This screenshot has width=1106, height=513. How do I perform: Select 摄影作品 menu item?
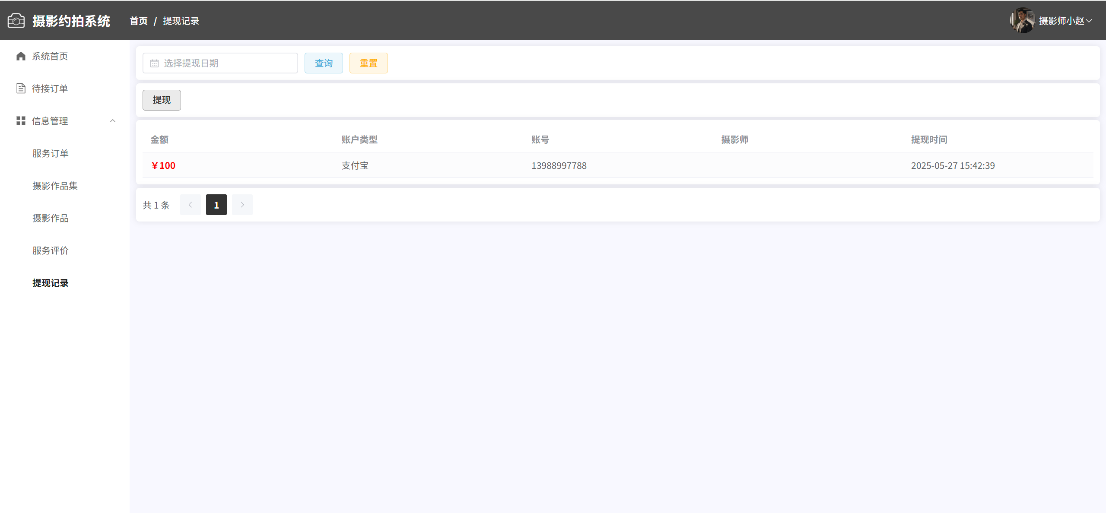pos(51,218)
